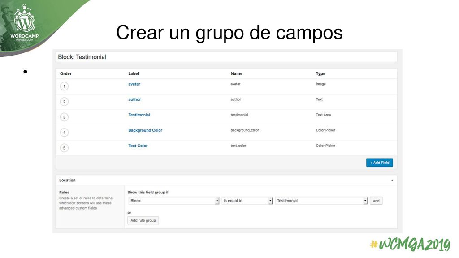Screen dimensions: 459x258
Task: Click the WordCamp Managua logo
Action: click(24, 23)
